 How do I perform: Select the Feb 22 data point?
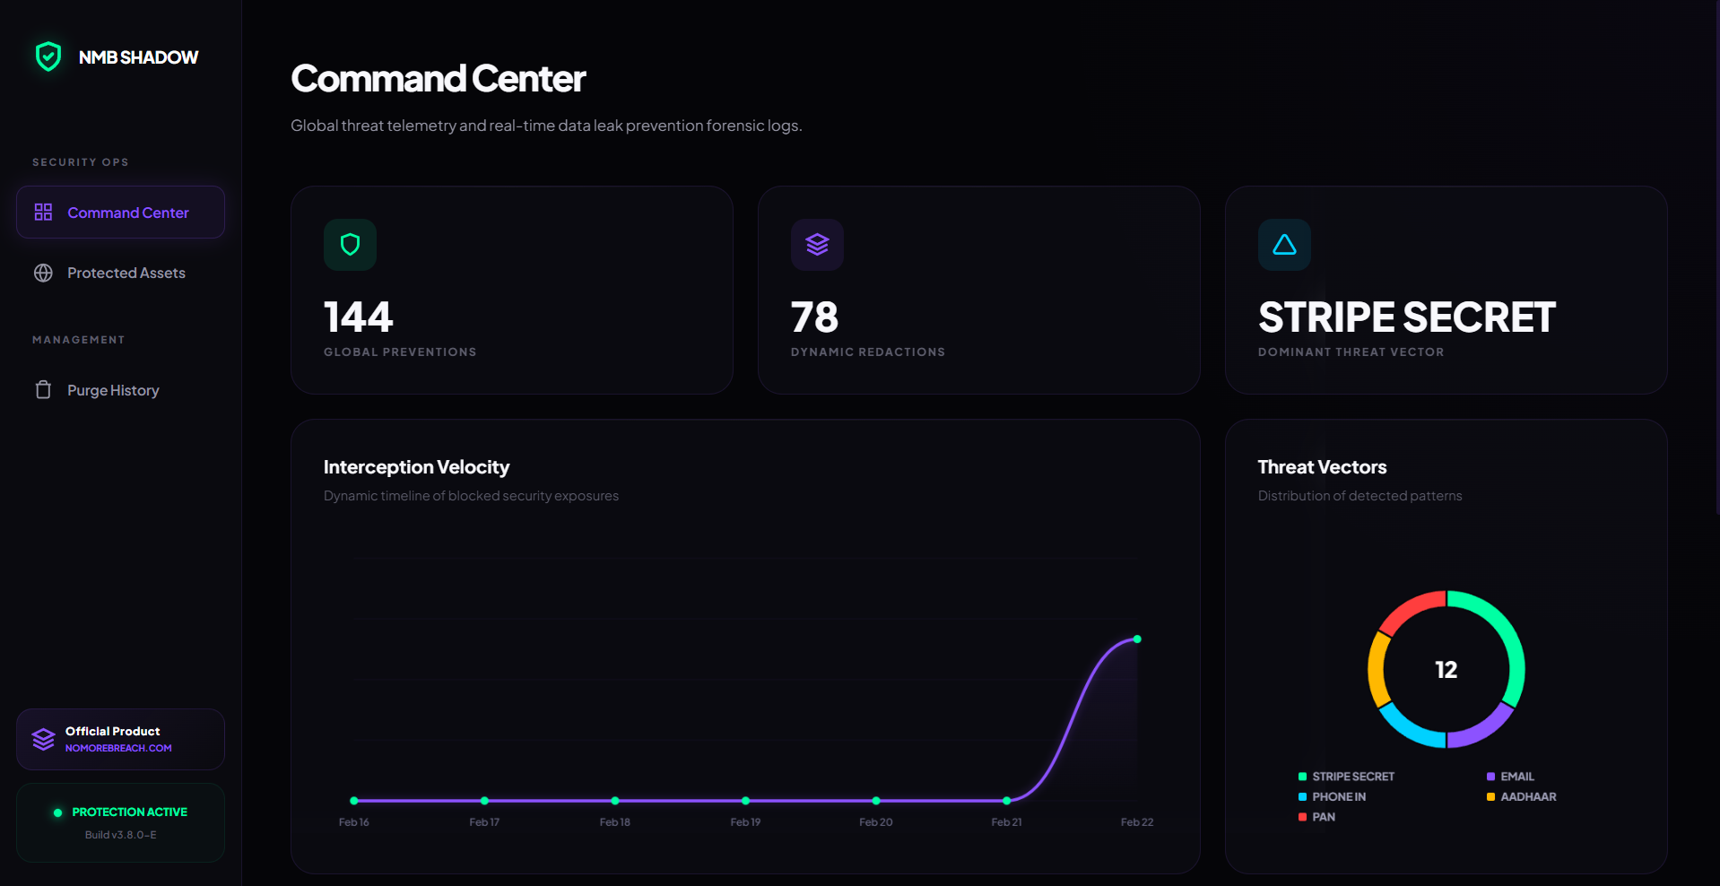1137,639
